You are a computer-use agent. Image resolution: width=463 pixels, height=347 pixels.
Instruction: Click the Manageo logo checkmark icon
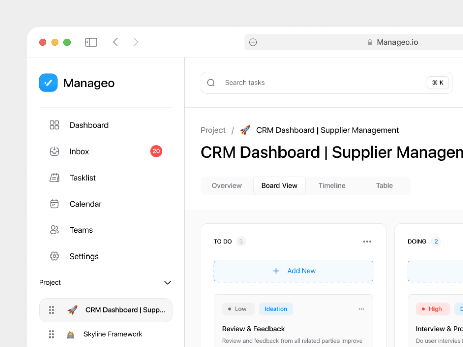[48, 82]
